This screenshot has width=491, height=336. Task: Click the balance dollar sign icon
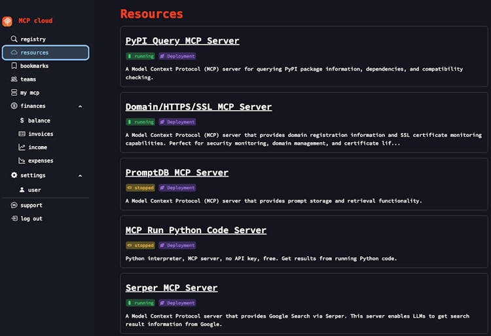(x=22, y=121)
